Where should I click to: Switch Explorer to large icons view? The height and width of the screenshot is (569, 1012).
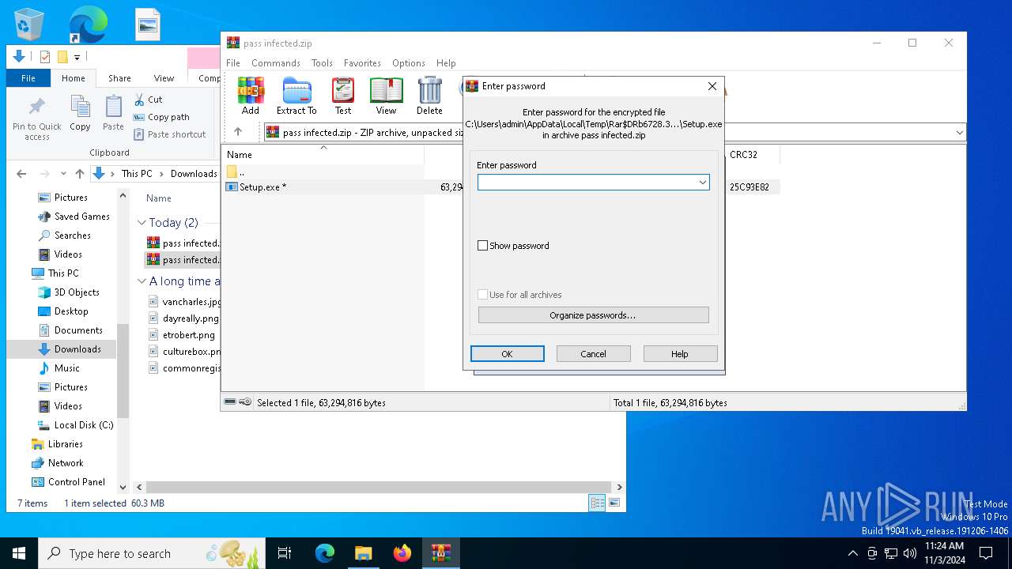point(614,503)
